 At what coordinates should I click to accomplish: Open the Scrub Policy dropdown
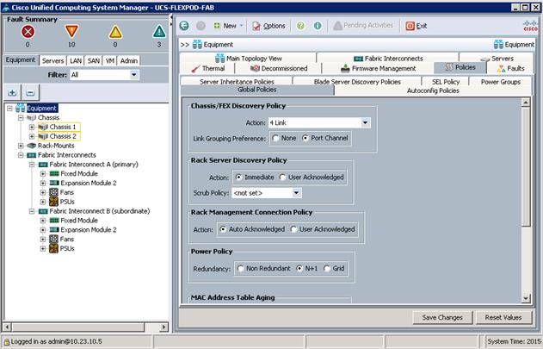tap(296, 193)
